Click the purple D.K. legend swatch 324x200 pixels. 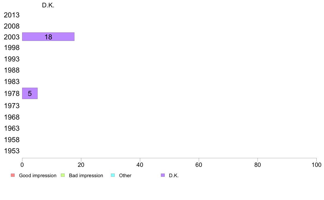[163, 175]
